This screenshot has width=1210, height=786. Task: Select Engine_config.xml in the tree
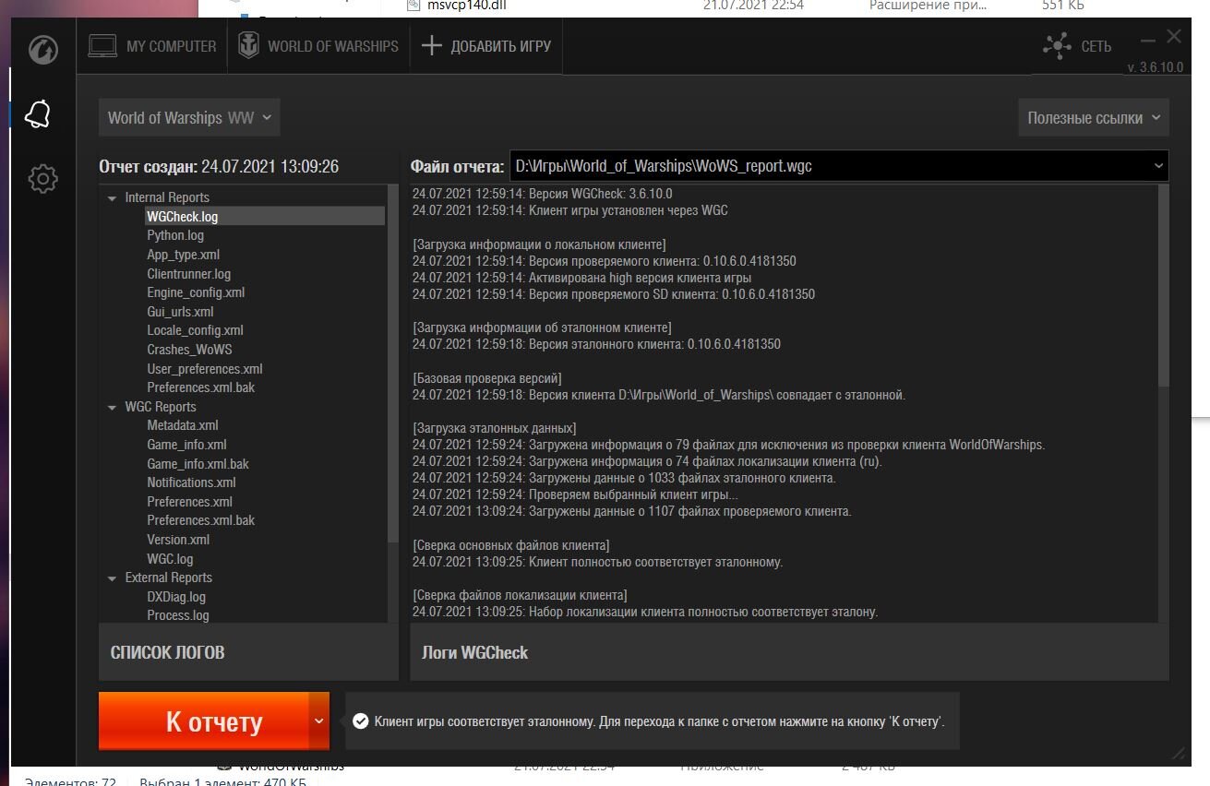(x=196, y=292)
